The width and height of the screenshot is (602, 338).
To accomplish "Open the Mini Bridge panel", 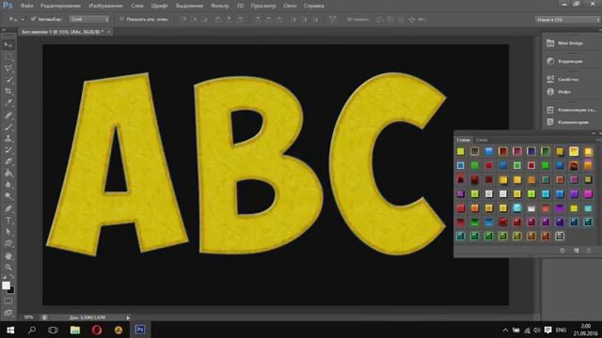I will tap(571, 43).
